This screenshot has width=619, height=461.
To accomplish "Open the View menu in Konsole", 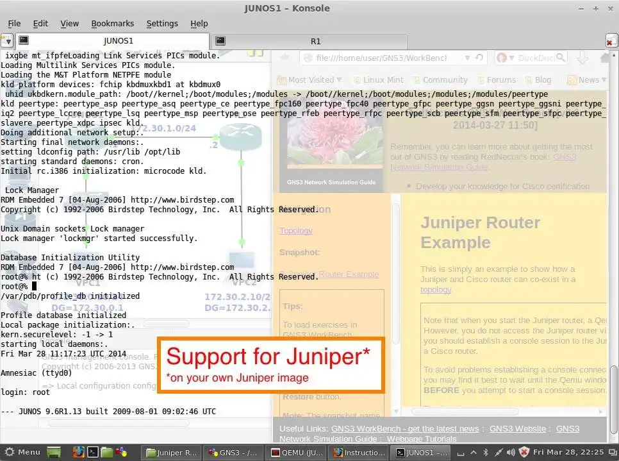I will click(x=69, y=24).
